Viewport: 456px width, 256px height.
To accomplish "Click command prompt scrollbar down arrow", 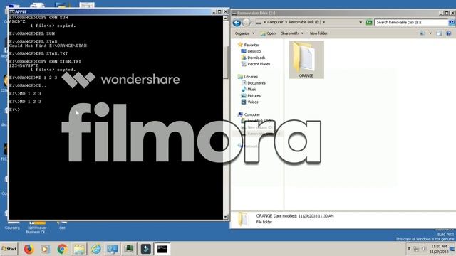I will (x=225, y=217).
